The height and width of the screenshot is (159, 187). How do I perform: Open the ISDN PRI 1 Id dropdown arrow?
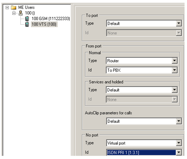[179, 152]
